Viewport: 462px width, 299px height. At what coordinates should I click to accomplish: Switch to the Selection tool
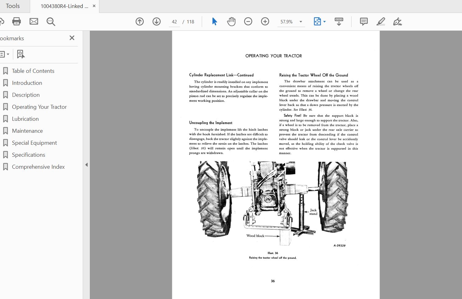(x=214, y=22)
